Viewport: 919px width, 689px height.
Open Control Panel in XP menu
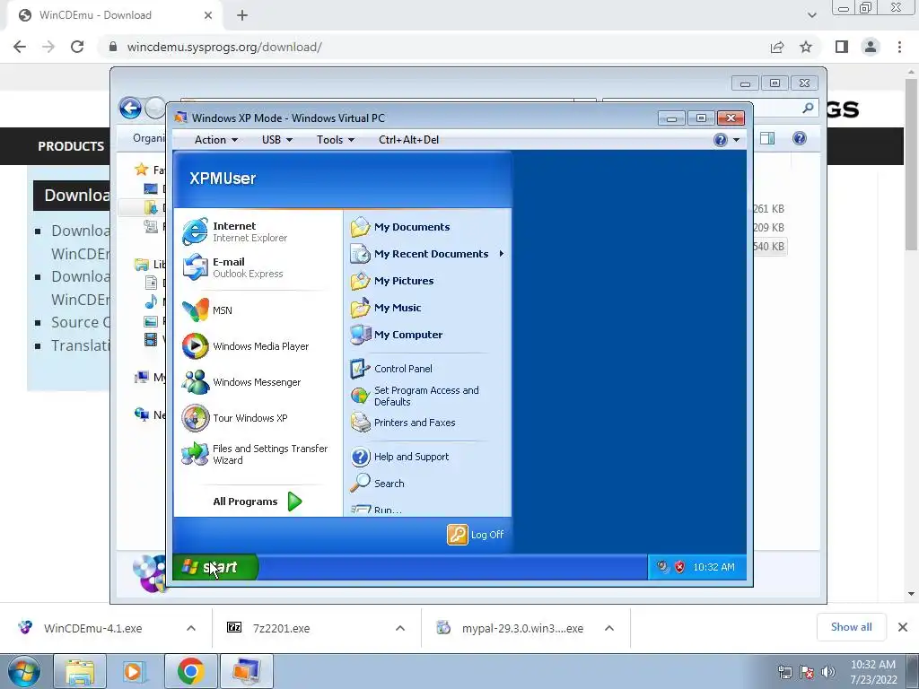coord(391,369)
